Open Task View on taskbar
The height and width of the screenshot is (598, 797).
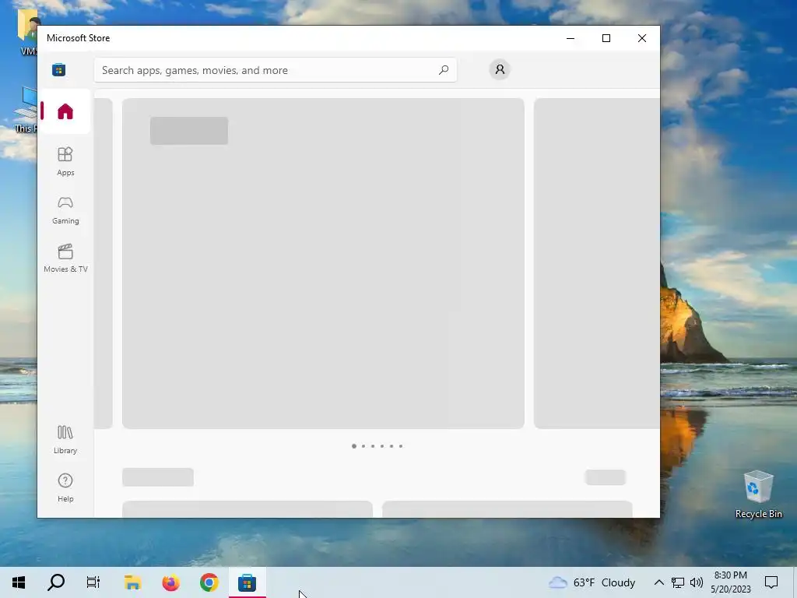(93, 582)
